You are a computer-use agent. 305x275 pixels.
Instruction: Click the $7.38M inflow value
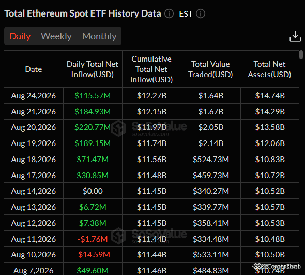pyautogui.click(x=93, y=223)
